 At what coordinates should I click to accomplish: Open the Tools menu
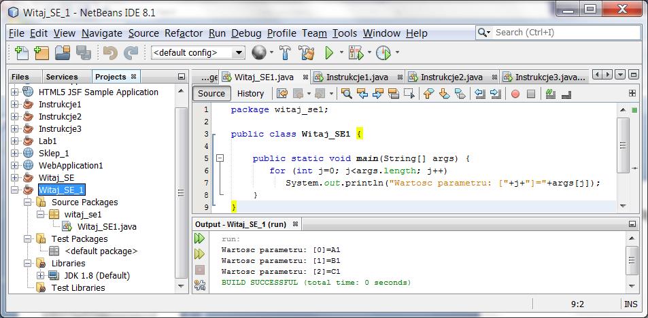345,33
